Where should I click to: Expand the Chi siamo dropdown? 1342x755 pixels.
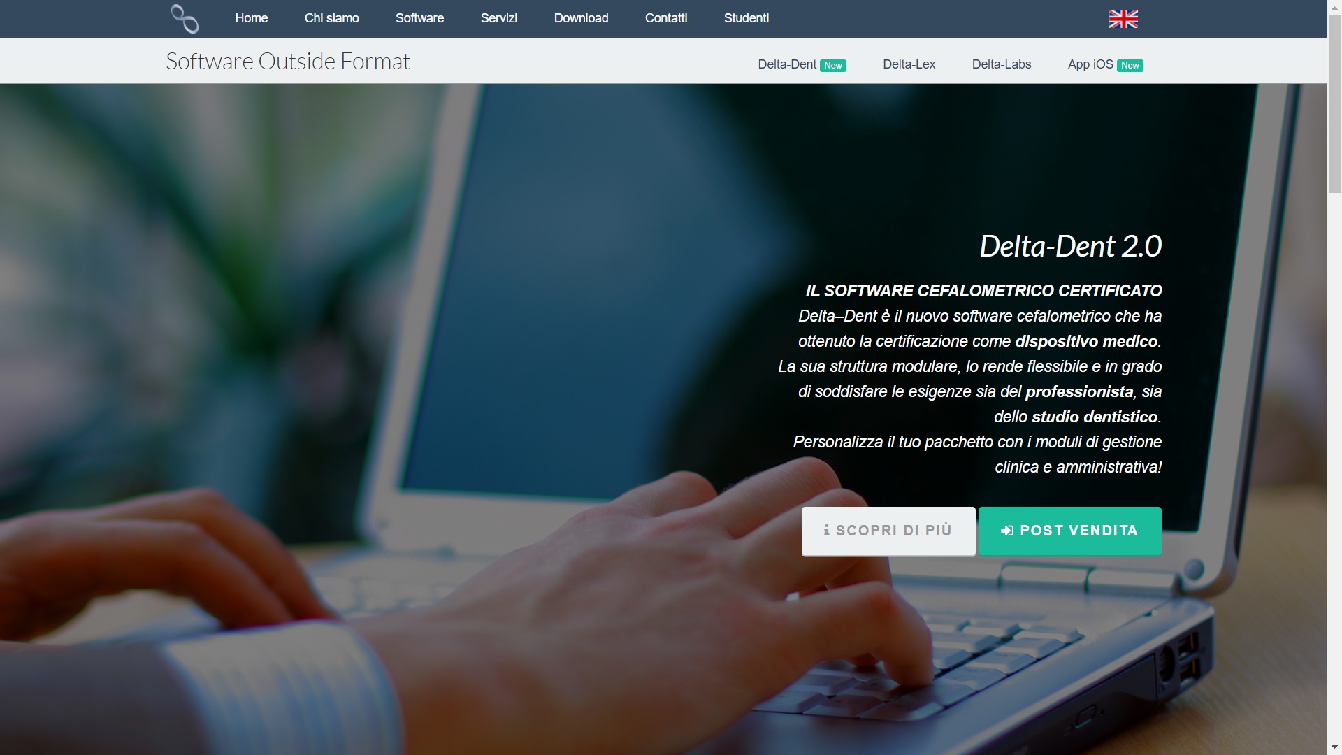[332, 17]
